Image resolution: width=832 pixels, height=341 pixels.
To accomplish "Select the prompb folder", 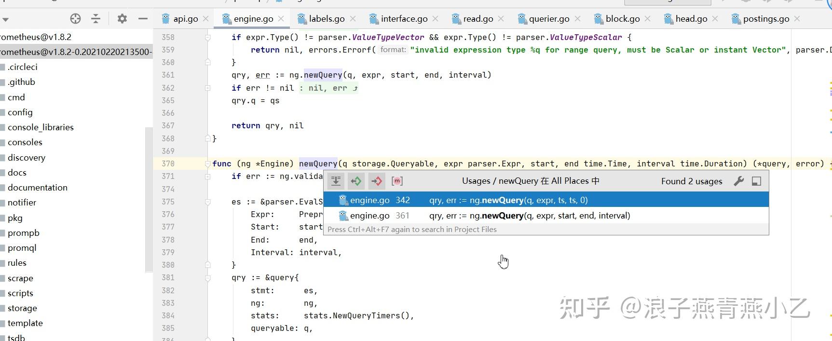I will click(23, 233).
